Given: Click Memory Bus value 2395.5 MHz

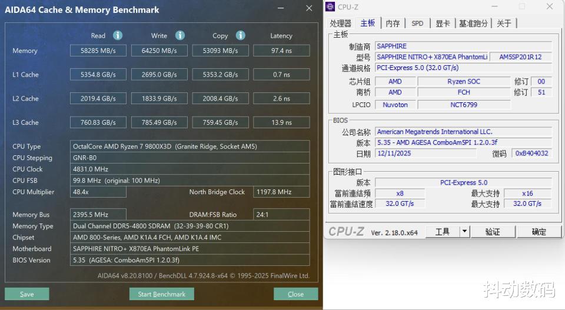Looking at the screenshot, I should click(98, 215).
